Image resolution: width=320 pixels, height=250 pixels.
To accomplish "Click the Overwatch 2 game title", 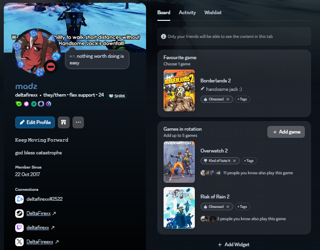I will point(214,151).
